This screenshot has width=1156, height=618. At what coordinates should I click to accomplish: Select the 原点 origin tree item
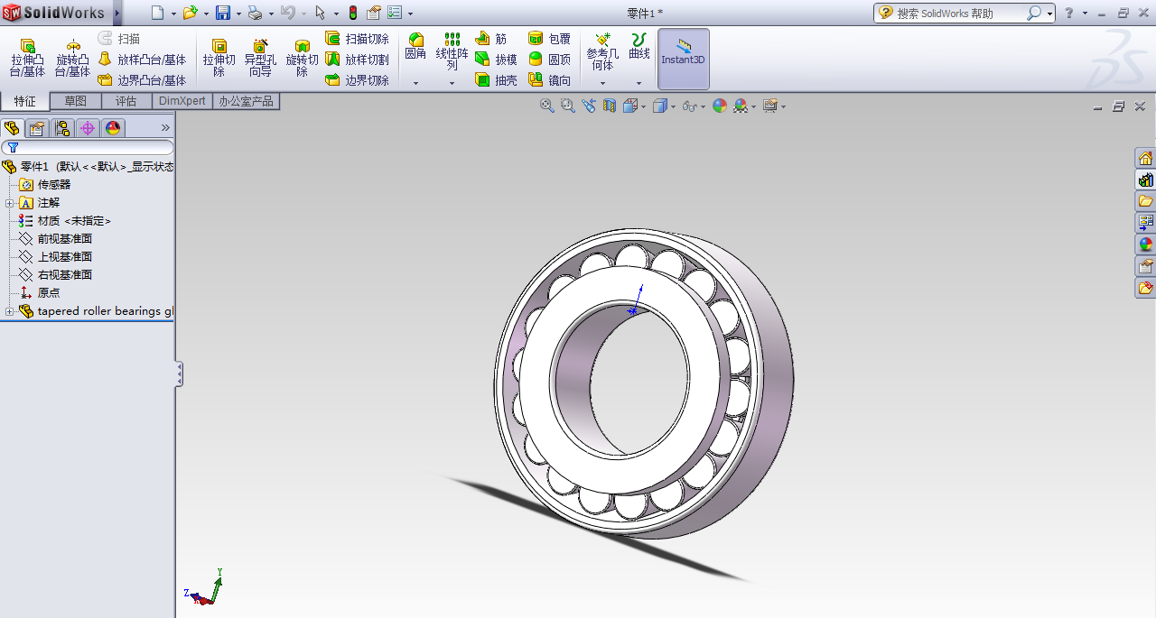40,293
